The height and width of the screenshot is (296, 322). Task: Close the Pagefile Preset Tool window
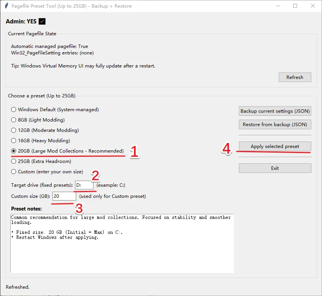tap(312, 6)
